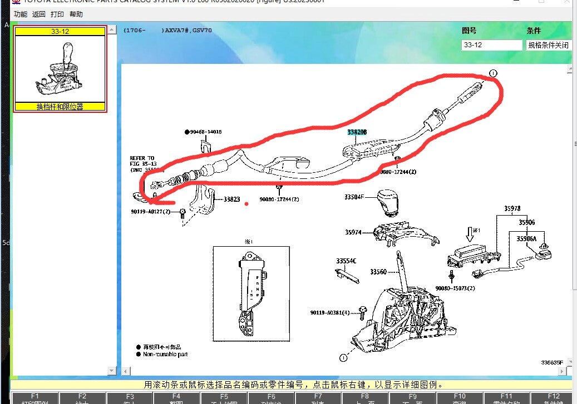
Task: Click the 图号 input field showing 33-12
Action: tap(492, 45)
